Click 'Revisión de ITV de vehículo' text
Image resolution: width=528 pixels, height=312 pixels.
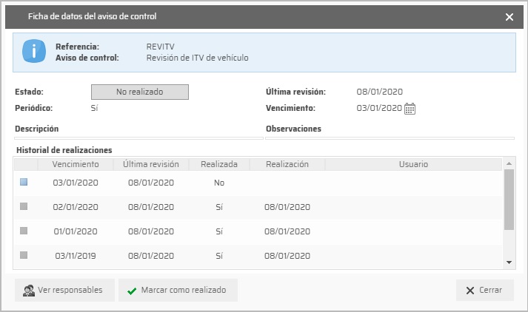click(x=197, y=58)
